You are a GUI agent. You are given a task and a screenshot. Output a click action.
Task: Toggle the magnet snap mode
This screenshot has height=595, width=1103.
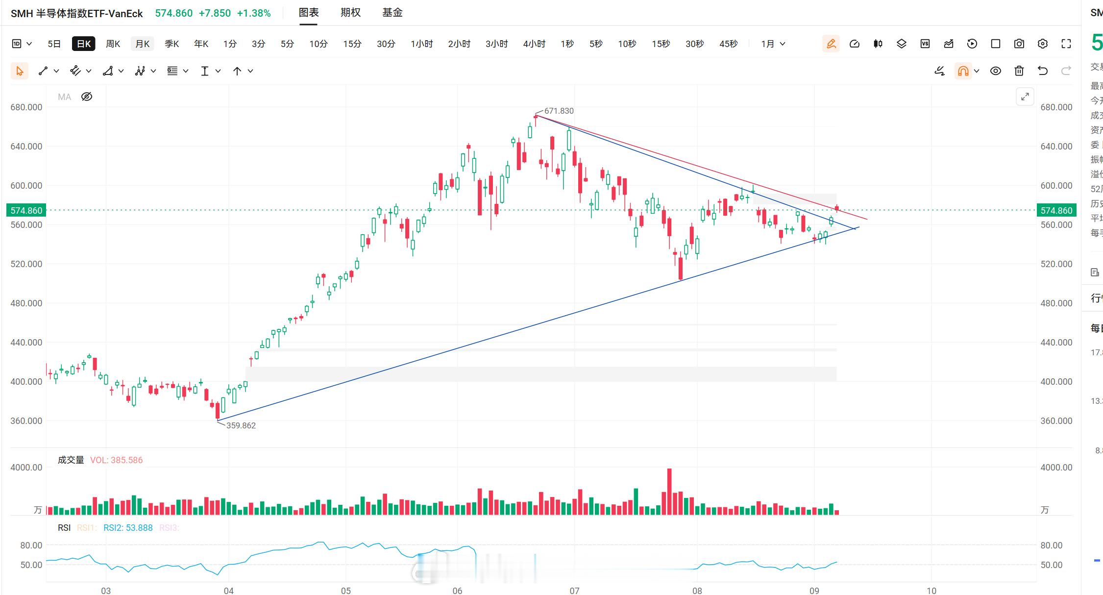(963, 71)
